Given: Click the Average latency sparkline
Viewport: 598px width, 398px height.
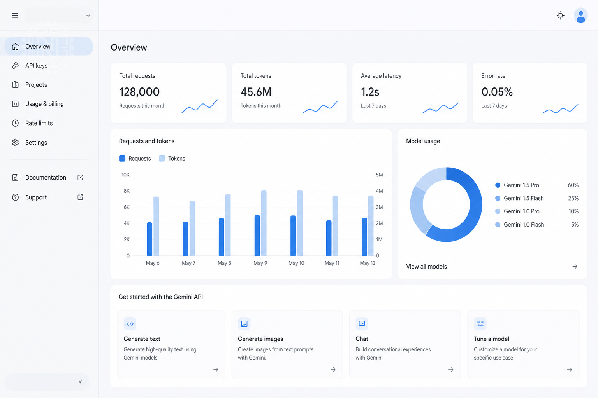Looking at the screenshot, I should (440, 108).
